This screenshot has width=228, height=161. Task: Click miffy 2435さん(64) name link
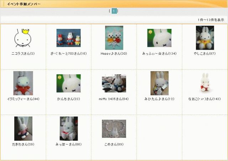coord(114,99)
